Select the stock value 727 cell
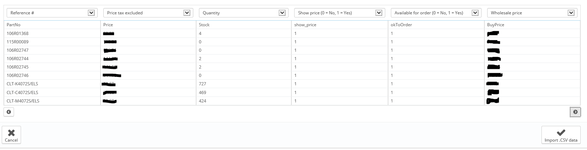 202,84
